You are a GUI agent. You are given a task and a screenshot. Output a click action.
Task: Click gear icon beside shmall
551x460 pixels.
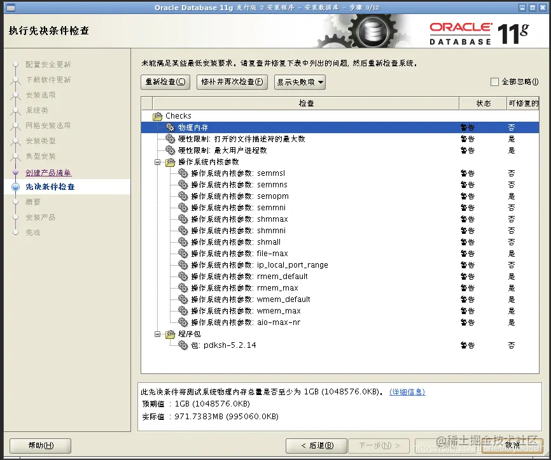click(x=183, y=242)
